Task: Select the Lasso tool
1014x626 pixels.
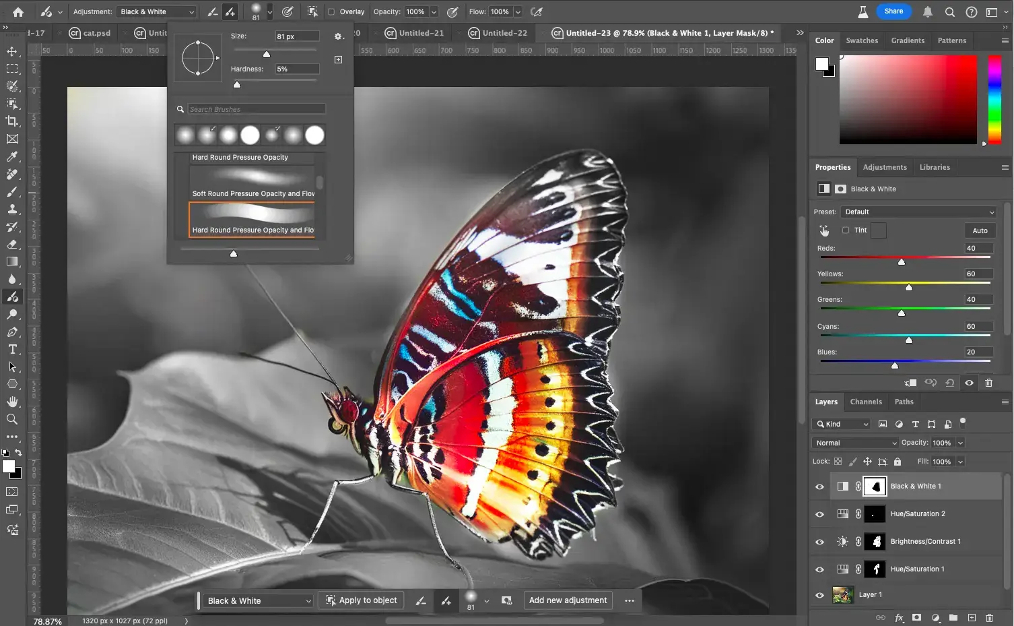Action: [12, 86]
